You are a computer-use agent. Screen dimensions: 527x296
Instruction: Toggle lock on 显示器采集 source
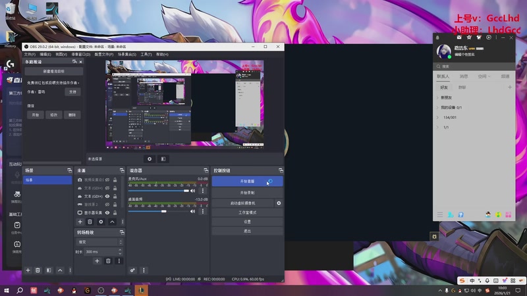pyautogui.click(x=115, y=212)
